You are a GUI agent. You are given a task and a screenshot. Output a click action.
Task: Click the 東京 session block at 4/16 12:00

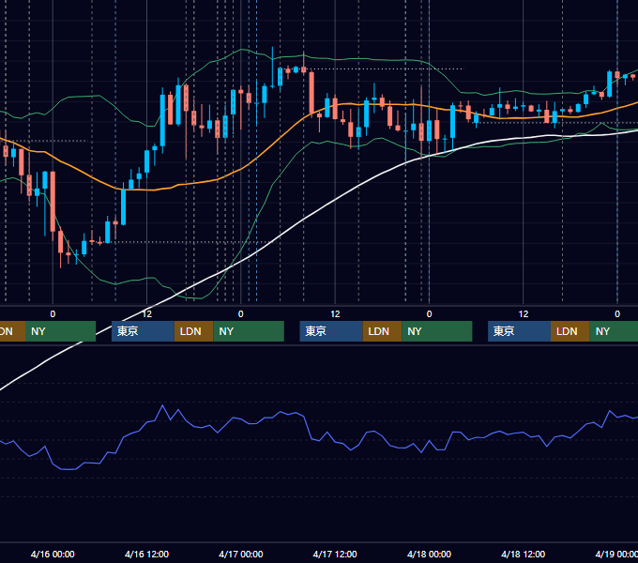[143, 331]
